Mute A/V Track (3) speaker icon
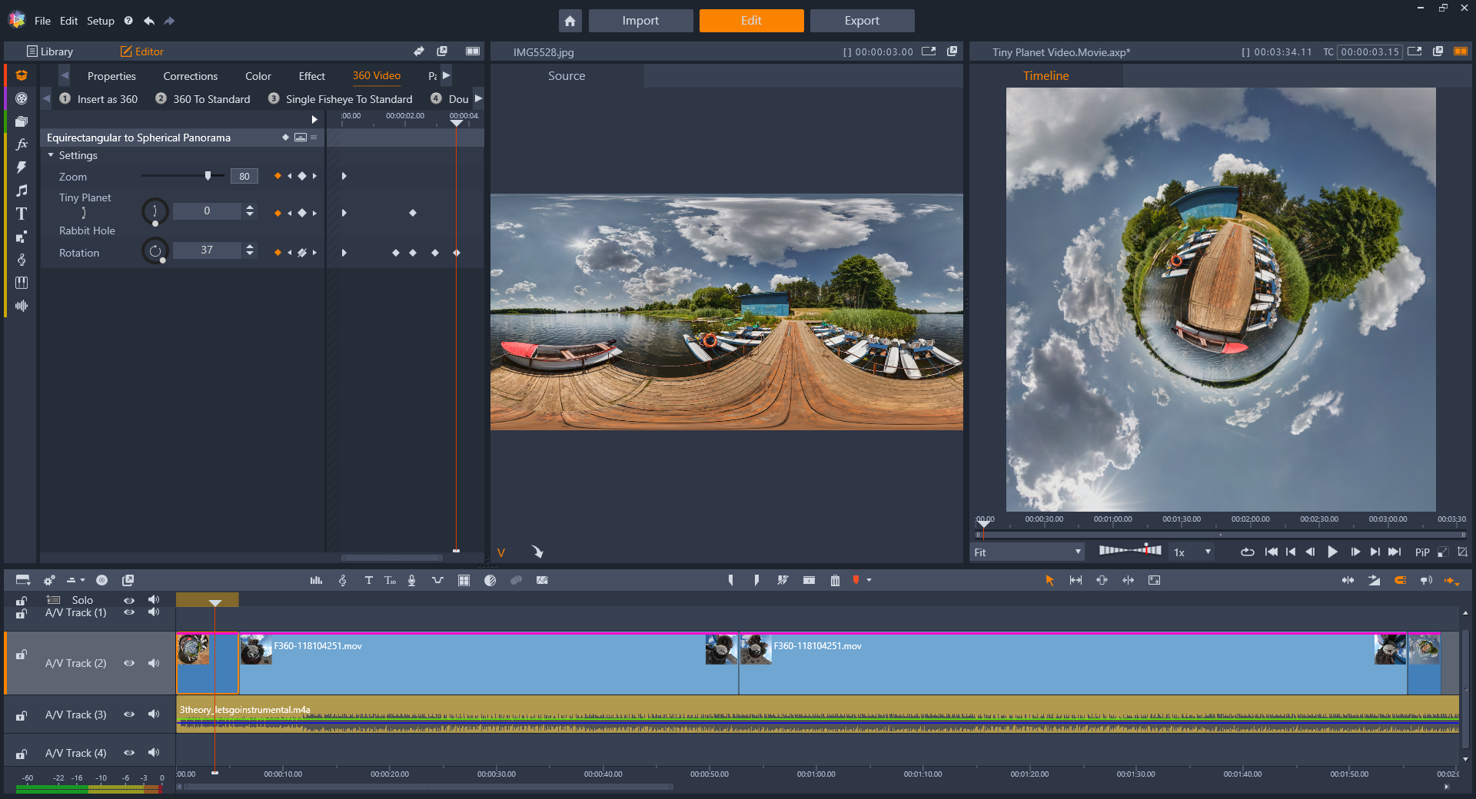Screen dimensions: 1476x799 point(153,714)
